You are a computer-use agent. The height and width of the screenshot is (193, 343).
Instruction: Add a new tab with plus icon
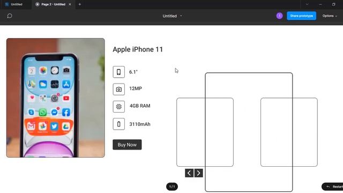80,4
